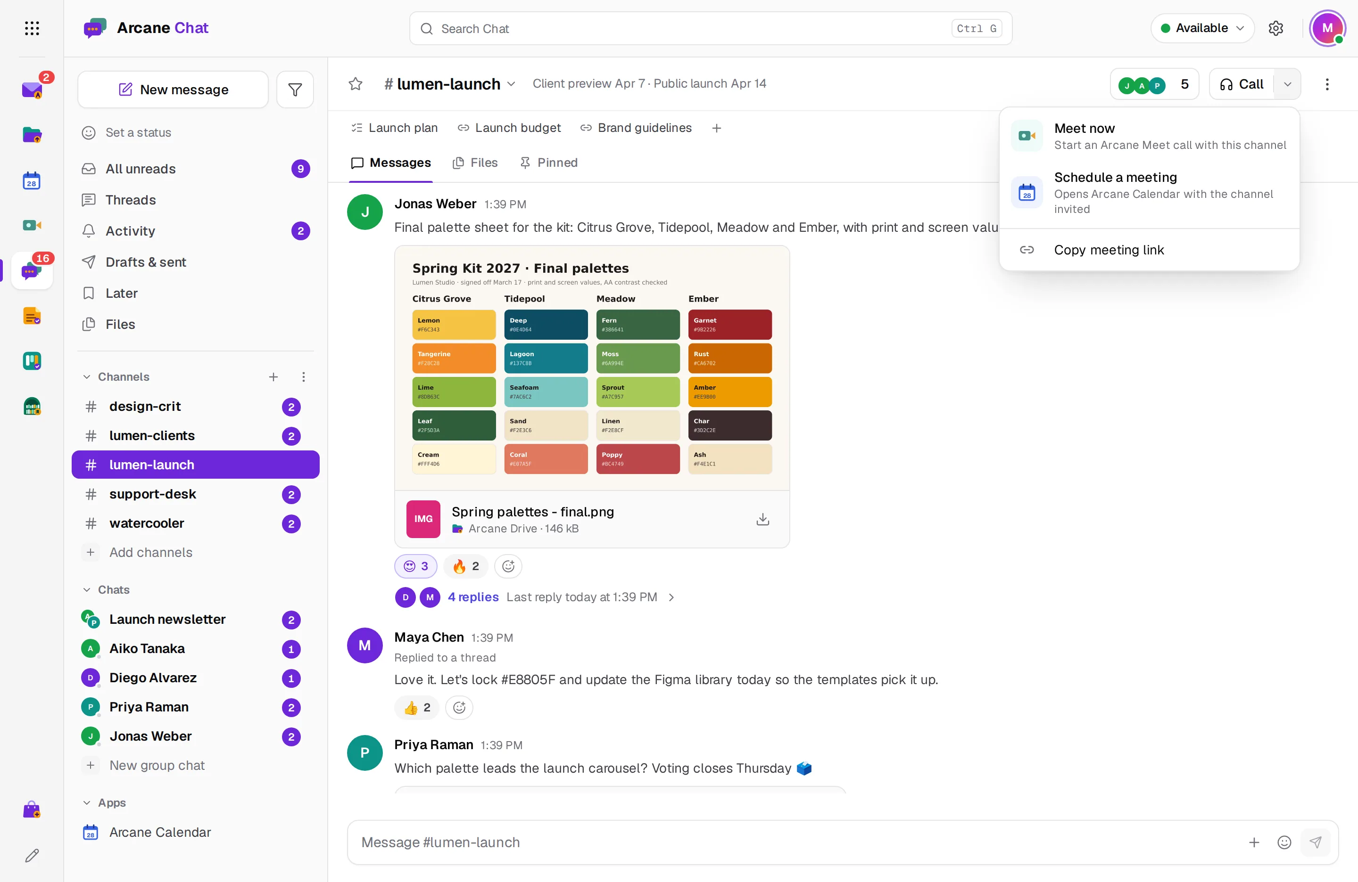Open the channel more options kebab menu
1358x882 pixels.
[1327, 84]
